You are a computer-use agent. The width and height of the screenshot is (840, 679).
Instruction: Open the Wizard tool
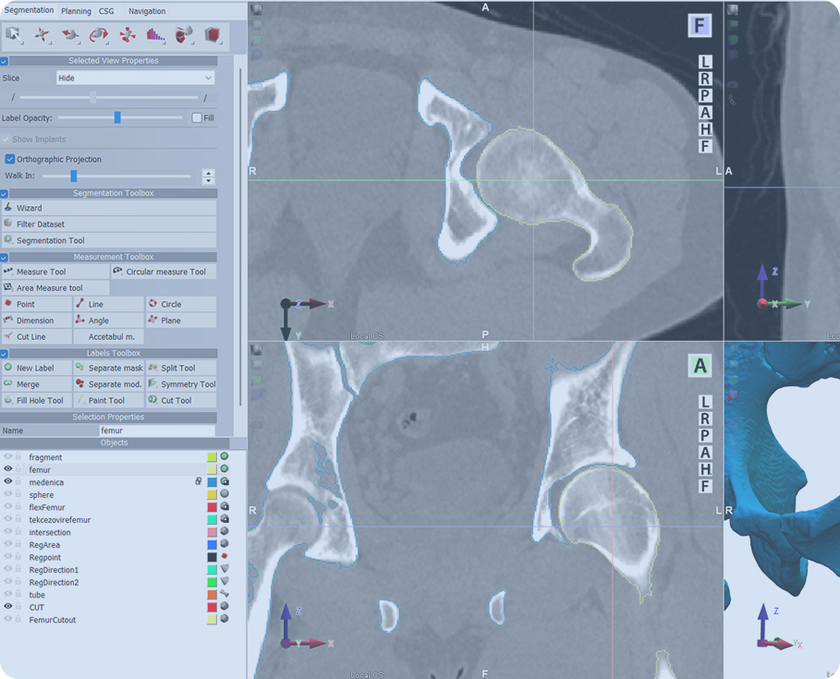[x=109, y=208]
